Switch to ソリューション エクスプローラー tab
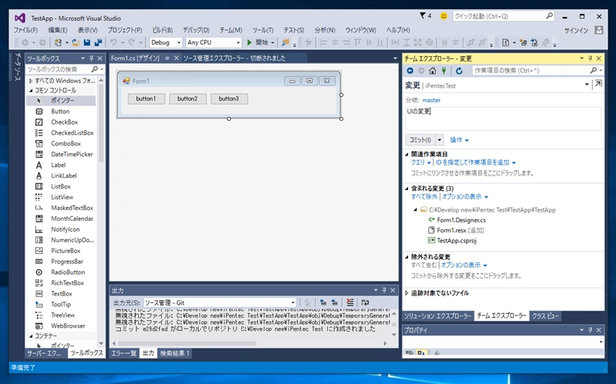 coord(437,316)
